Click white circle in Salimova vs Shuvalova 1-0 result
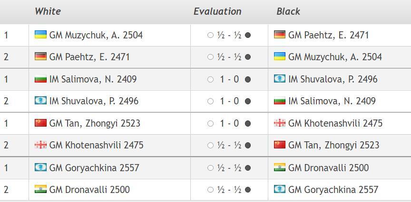This screenshot has width=411, height=202. coord(210,79)
